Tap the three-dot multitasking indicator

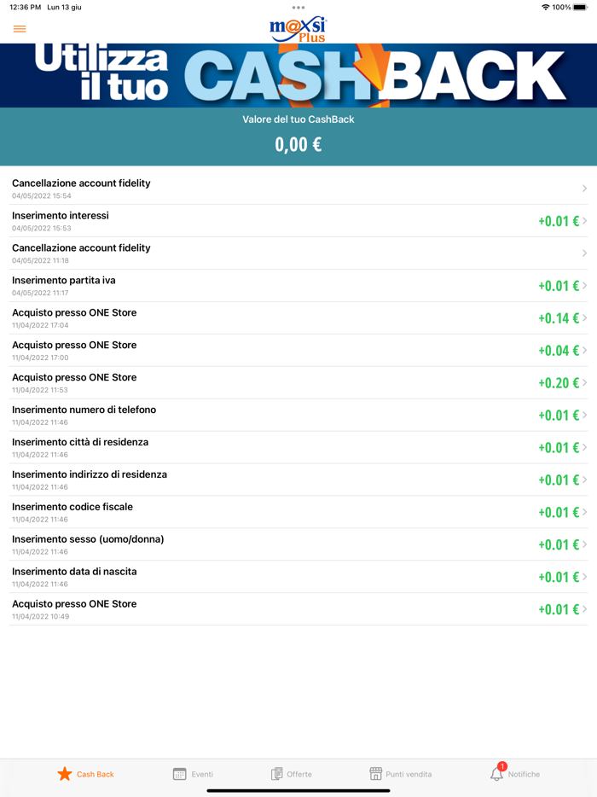coord(298,8)
